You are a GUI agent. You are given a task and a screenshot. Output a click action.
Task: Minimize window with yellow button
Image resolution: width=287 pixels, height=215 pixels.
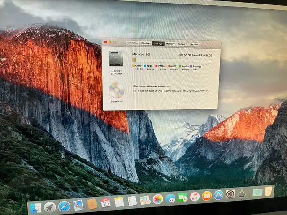click(x=110, y=42)
